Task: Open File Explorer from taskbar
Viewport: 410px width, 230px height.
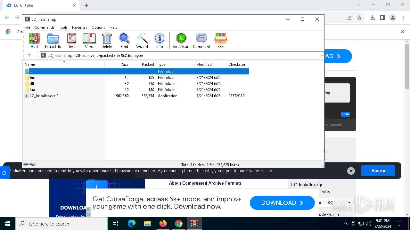Action: pos(147,224)
